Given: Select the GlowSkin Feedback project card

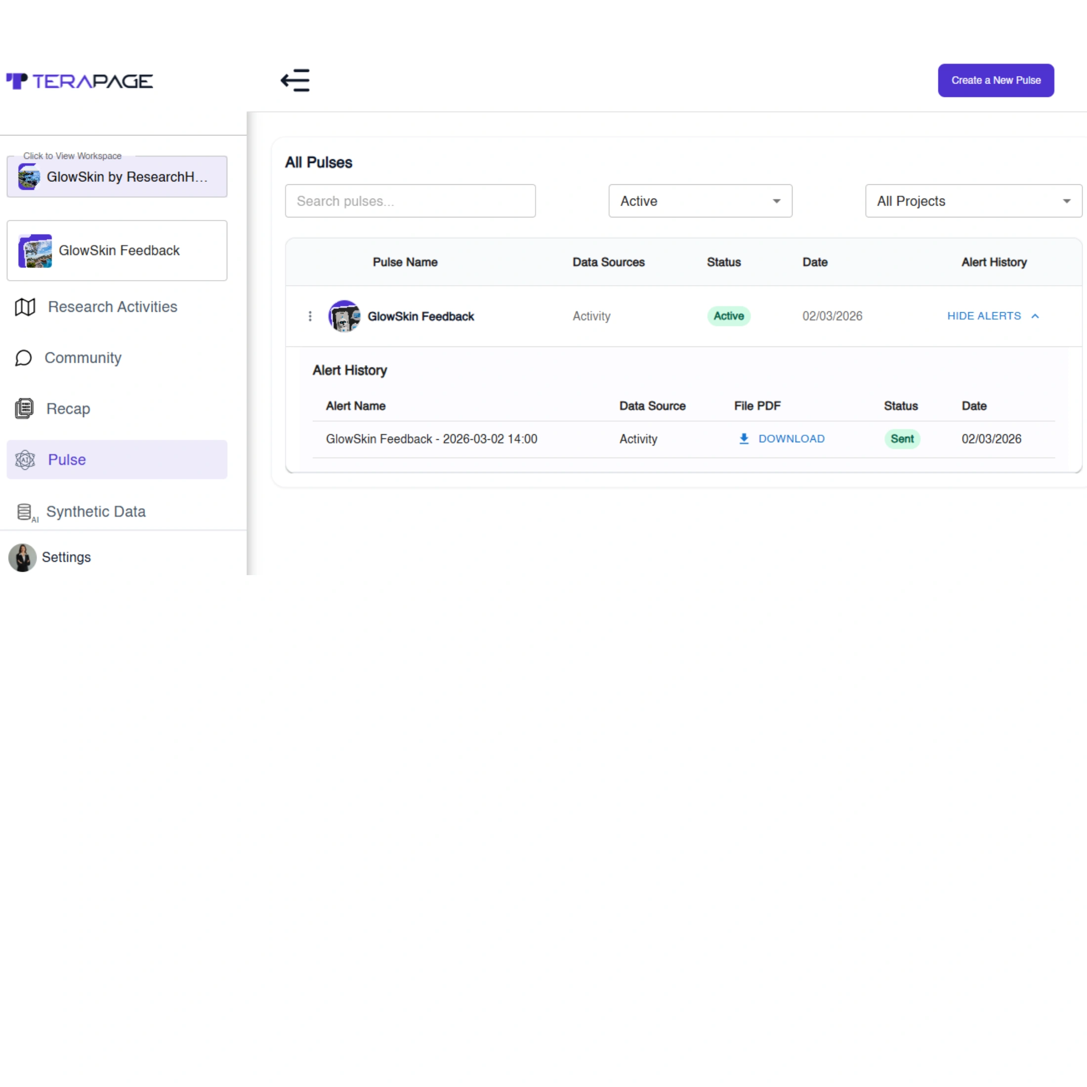Looking at the screenshot, I should click(117, 251).
